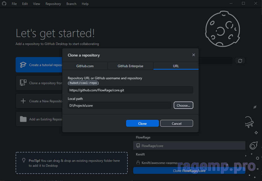
Task: Click the 'hubot/cool-repo' example text
Action: tap(83, 83)
